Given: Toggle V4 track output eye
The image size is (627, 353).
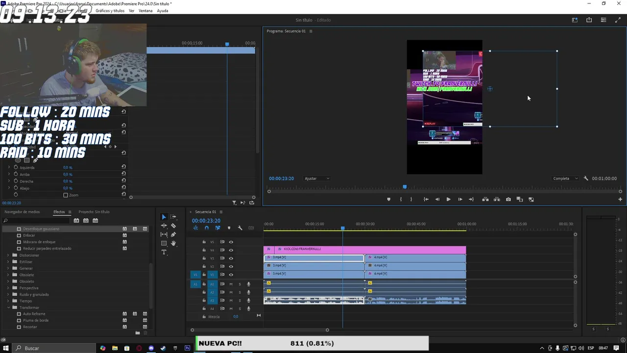Looking at the screenshot, I should [231, 250].
